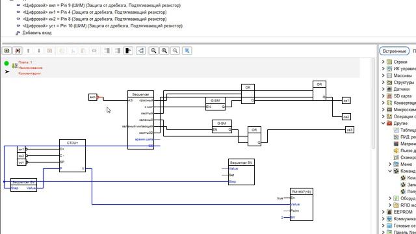Click the Другие folder icon
This screenshot has width=416, height=234.
pyautogui.click(x=389, y=123)
